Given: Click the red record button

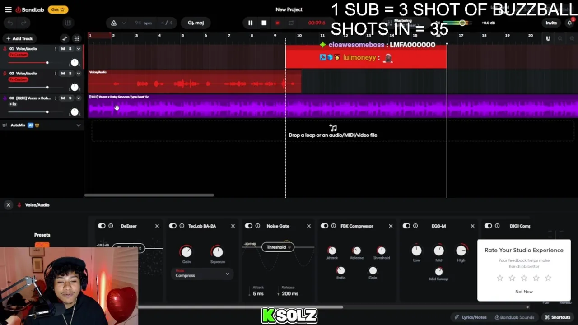Looking at the screenshot, I should (x=277, y=23).
